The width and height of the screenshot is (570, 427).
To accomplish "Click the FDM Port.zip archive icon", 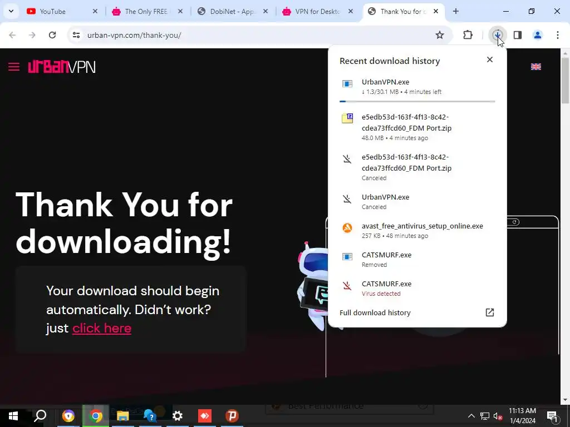I will tap(347, 118).
